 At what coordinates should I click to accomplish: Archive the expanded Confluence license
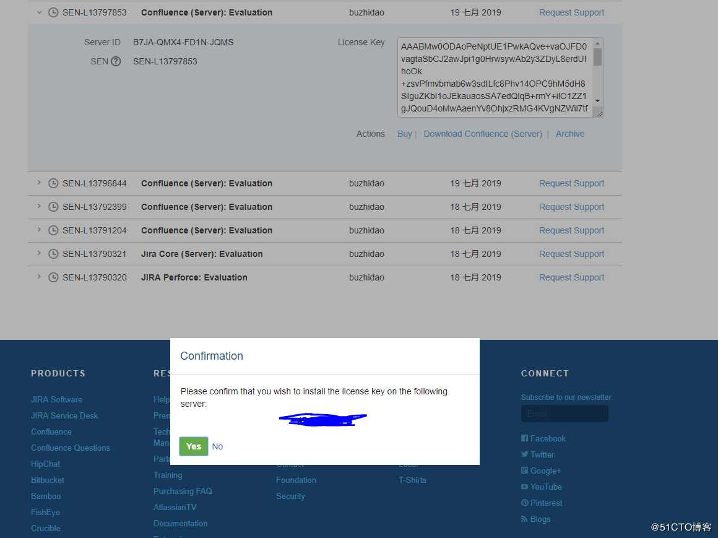[x=570, y=134]
